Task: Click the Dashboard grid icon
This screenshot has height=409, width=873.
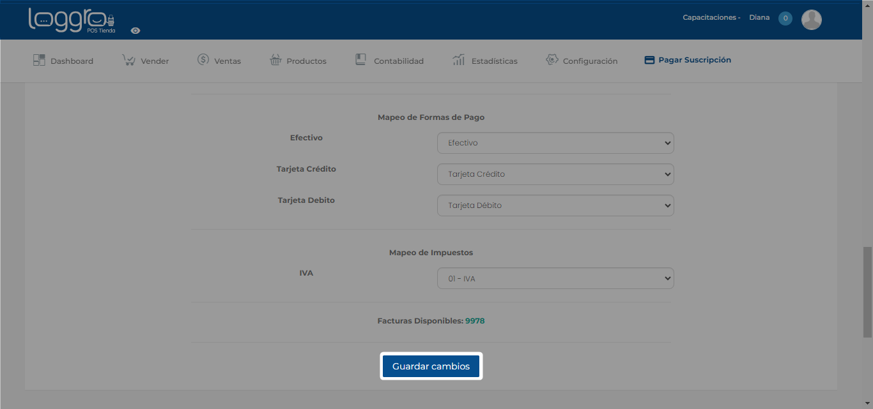Action: 38,60
